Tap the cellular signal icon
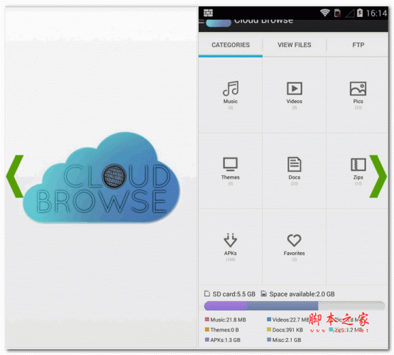394x355 pixels. pyautogui.click(x=350, y=13)
